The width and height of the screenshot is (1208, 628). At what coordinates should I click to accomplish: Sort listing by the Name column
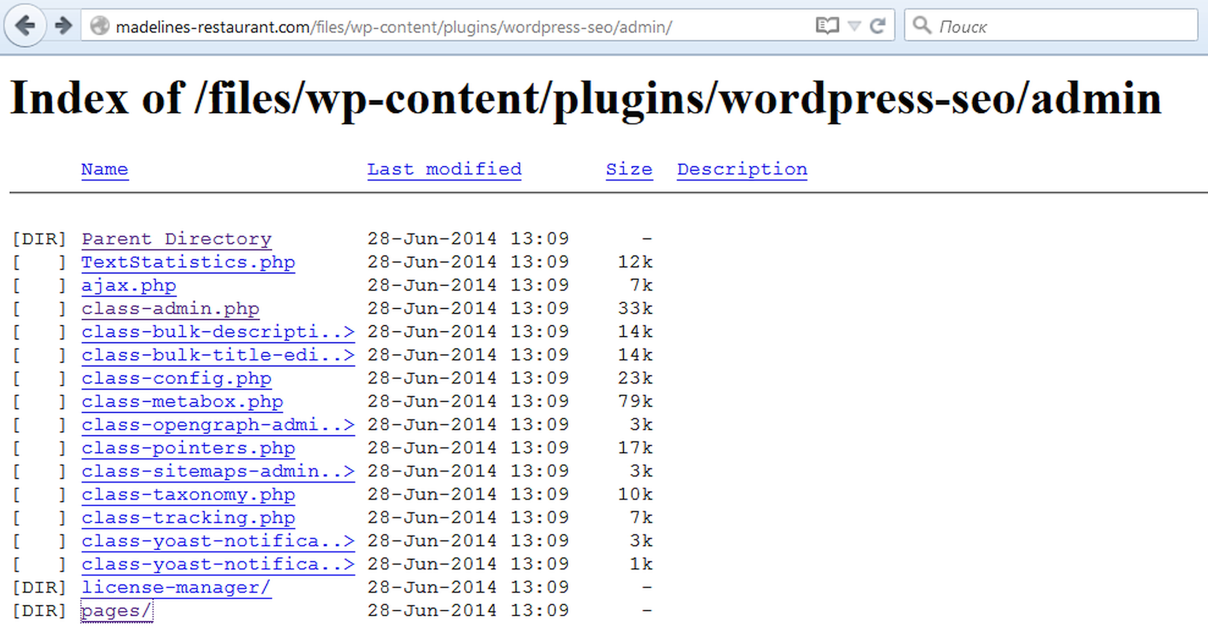point(104,169)
